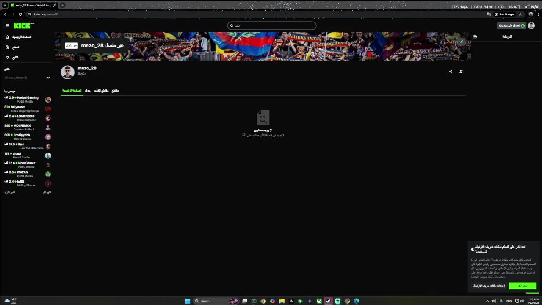Open Xbox app from the taskbar
The width and height of the screenshot is (542, 305).
coord(319,301)
